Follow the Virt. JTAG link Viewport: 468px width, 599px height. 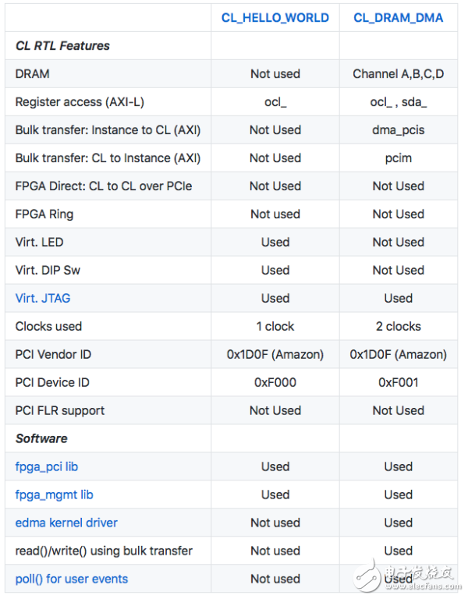click(x=43, y=298)
